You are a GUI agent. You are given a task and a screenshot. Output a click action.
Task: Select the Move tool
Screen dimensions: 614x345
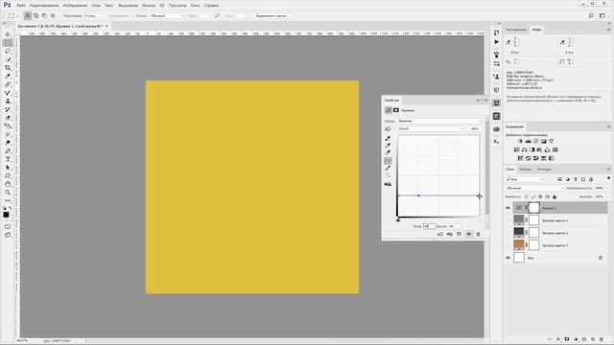point(8,34)
